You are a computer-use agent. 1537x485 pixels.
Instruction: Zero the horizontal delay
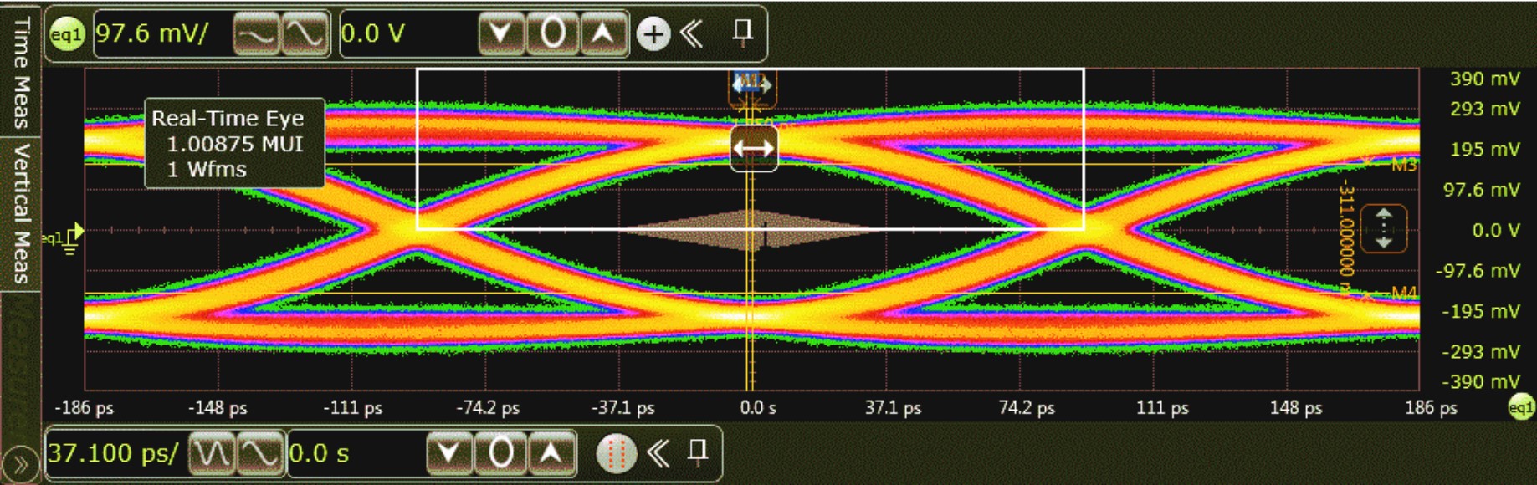tap(500, 453)
